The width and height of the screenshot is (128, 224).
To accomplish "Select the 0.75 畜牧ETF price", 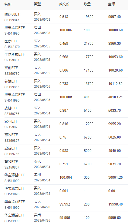I will 63,137.
